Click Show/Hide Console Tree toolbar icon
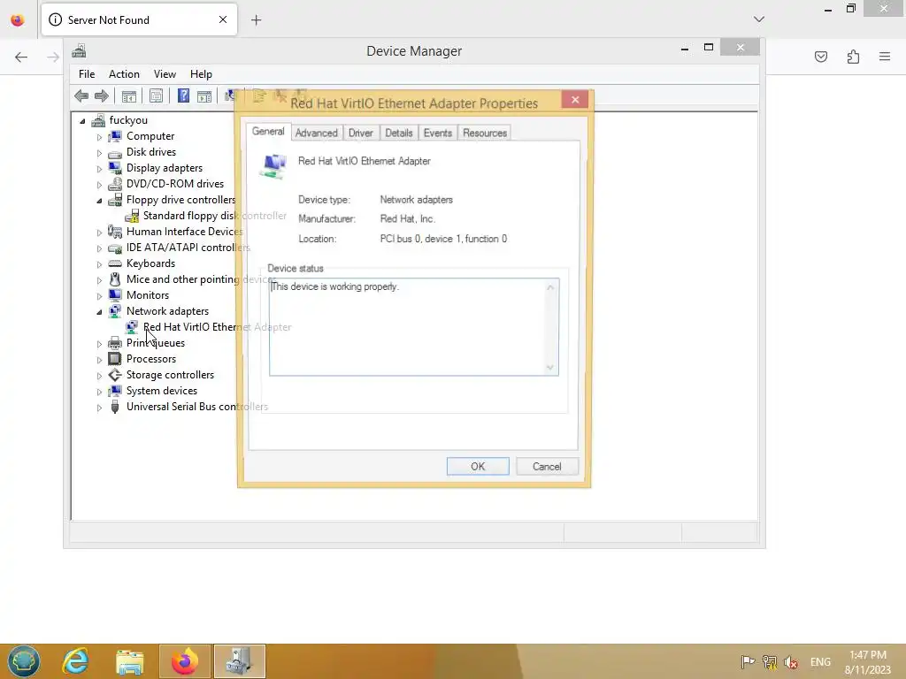 [129, 95]
